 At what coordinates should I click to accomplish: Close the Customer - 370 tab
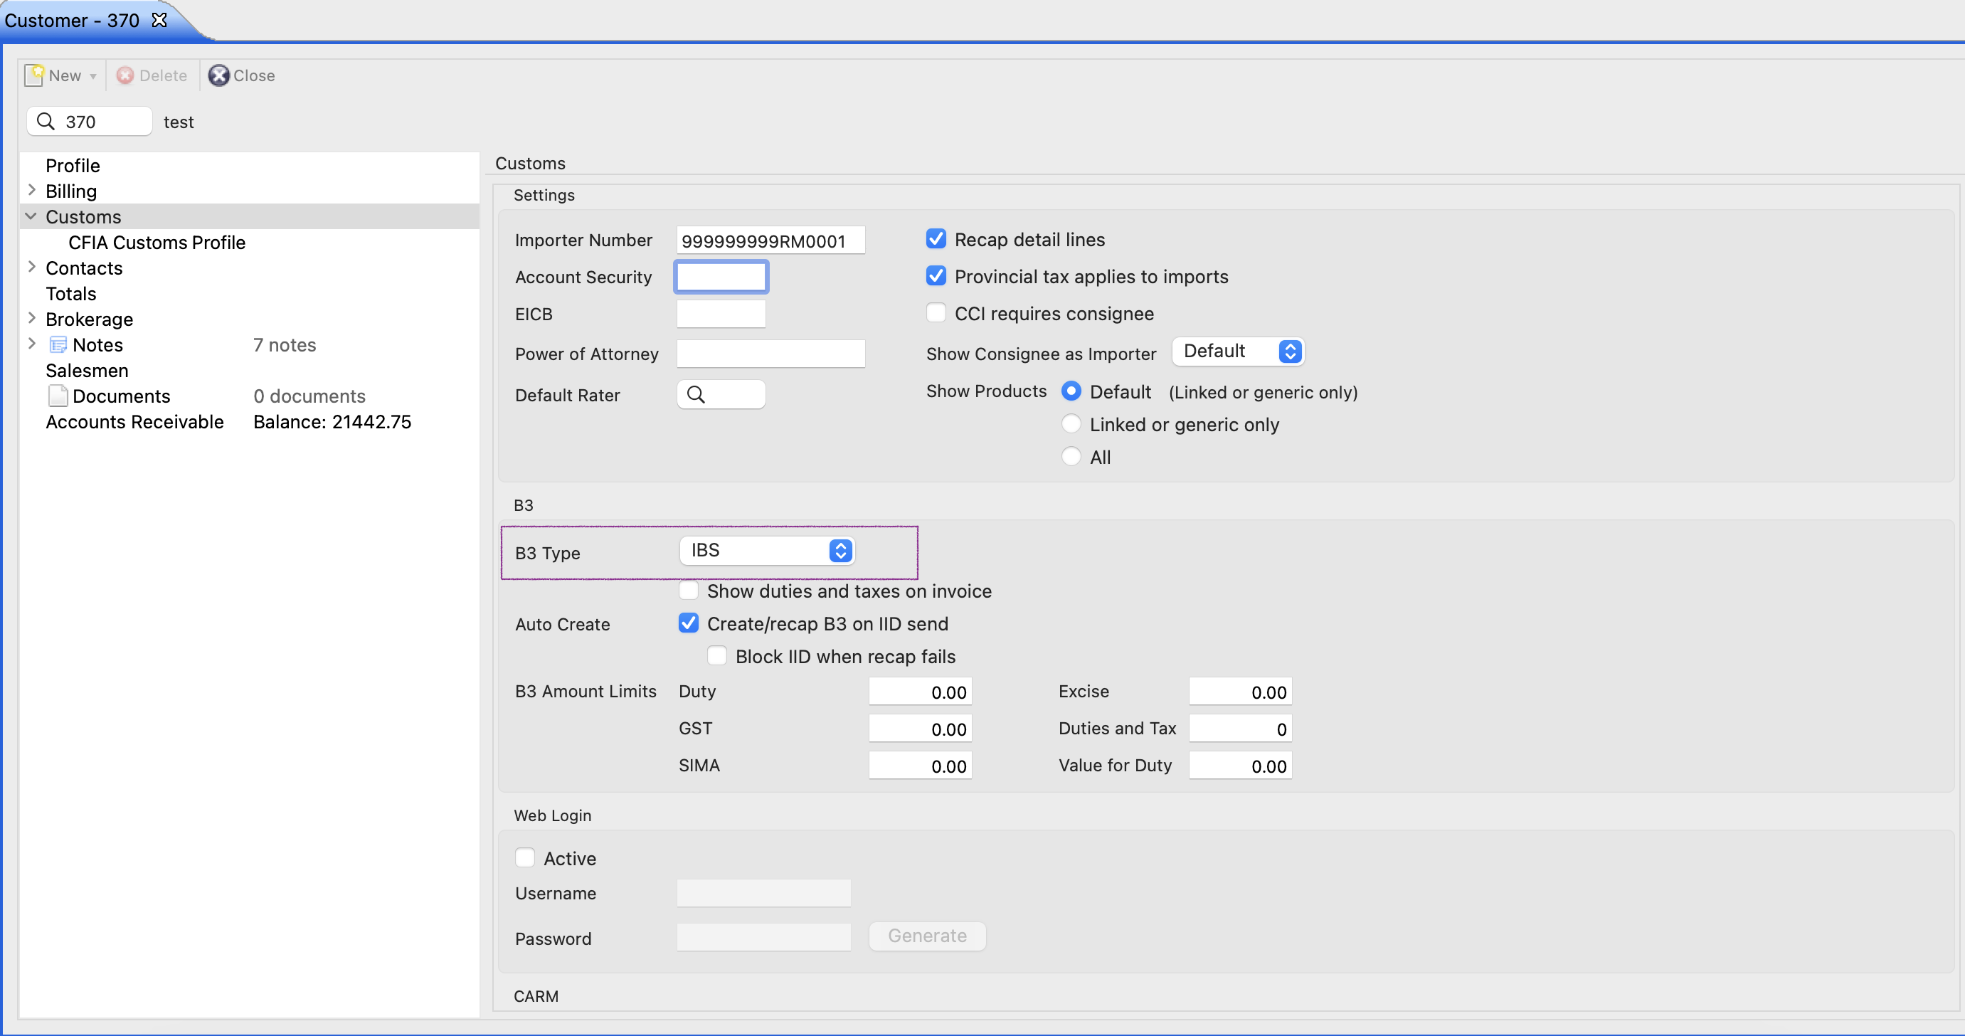click(159, 20)
